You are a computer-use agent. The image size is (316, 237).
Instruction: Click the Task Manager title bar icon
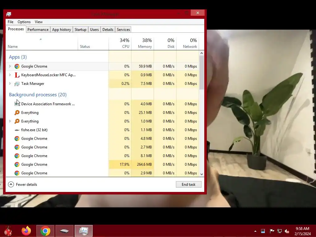[9, 14]
